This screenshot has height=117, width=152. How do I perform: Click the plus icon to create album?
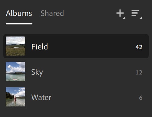point(120,13)
